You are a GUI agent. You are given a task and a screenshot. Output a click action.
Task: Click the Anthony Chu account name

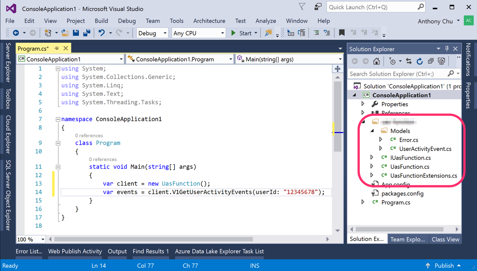435,21
